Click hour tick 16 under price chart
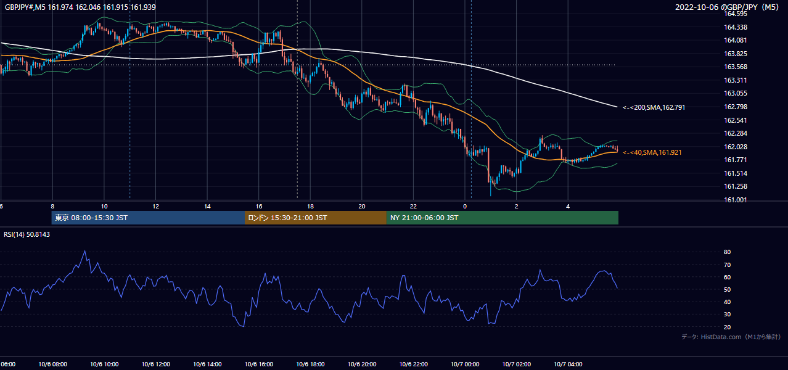This screenshot has width=788, height=370. tap(258, 207)
